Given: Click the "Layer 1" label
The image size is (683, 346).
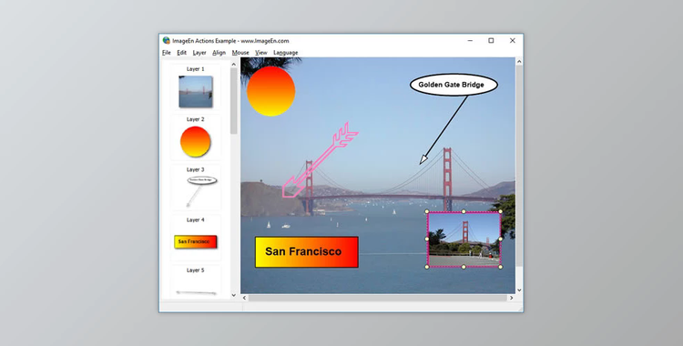Looking at the screenshot, I should (195, 69).
